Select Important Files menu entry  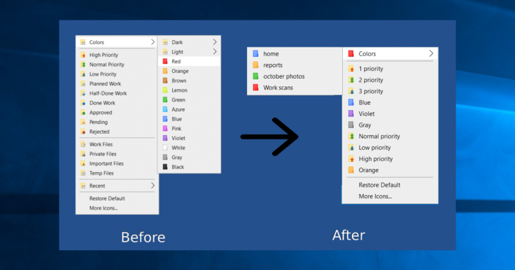point(107,164)
